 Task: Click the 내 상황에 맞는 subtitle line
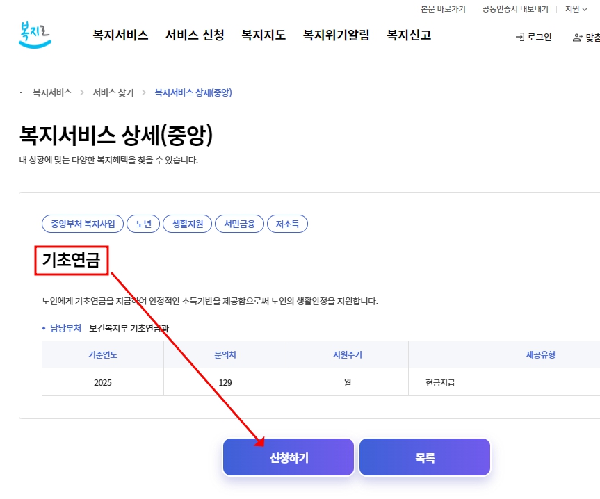coord(108,160)
